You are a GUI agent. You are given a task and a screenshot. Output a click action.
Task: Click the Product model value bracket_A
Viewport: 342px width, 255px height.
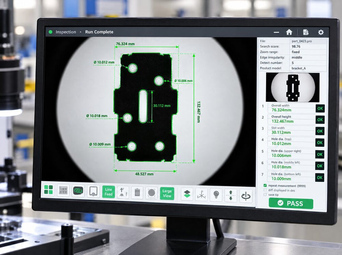[x=299, y=68]
